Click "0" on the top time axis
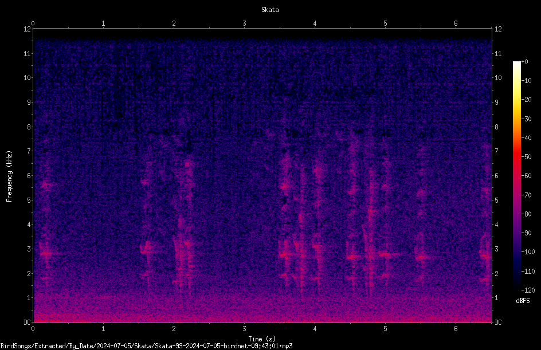541x350 pixels. [x=33, y=23]
